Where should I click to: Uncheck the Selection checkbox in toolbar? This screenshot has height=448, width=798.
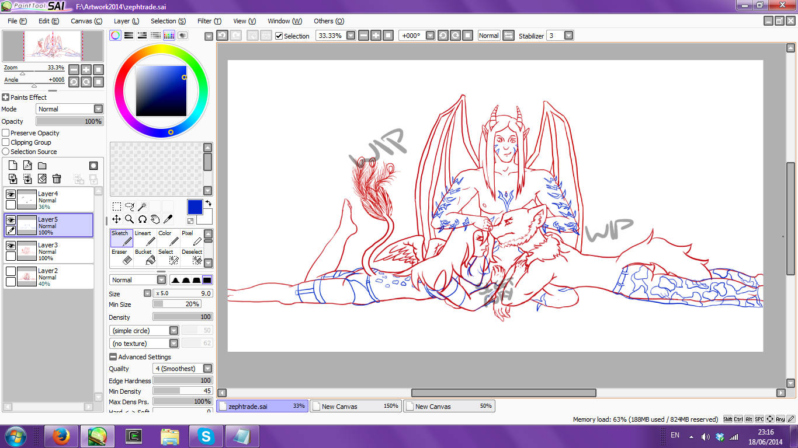pos(279,36)
